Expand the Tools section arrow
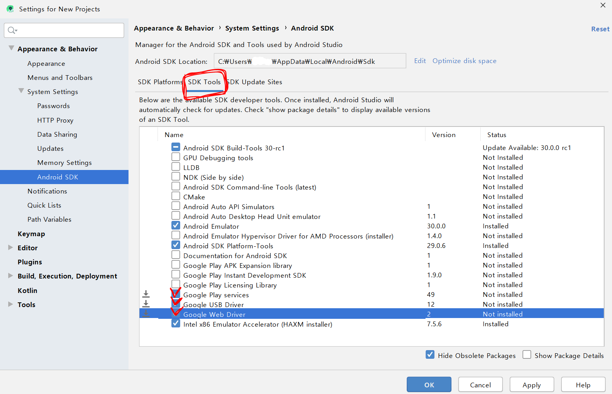Image resolution: width=612 pixels, height=394 pixels. [x=11, y=304]
